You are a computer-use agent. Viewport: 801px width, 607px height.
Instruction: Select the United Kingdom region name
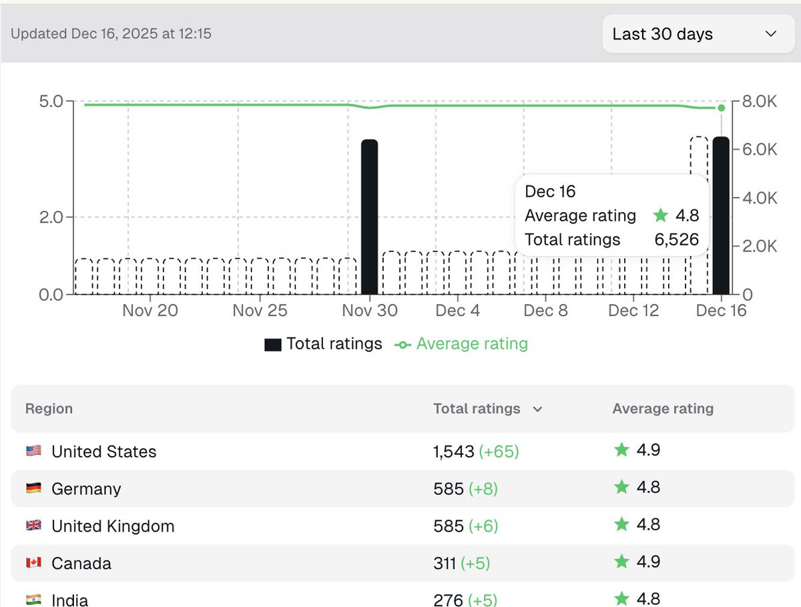click(113, 526)
